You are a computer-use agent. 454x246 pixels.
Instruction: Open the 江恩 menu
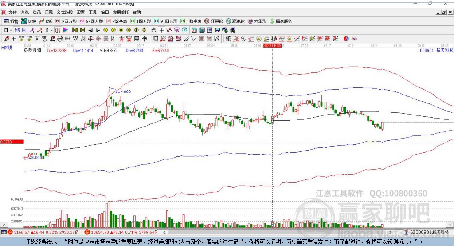click(x=49, y=12)
